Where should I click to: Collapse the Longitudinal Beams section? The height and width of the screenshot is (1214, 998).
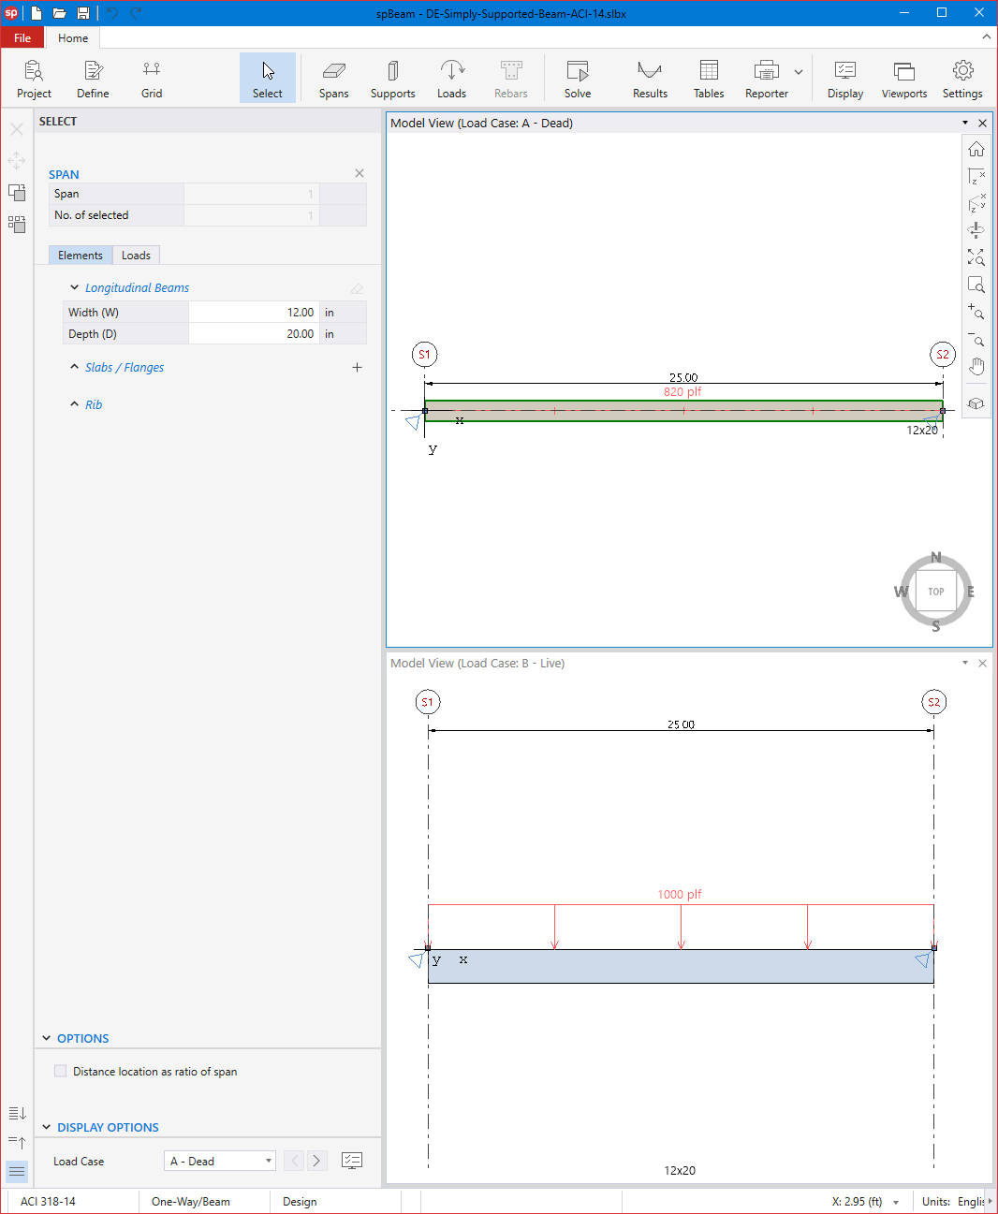click(75, 288)
